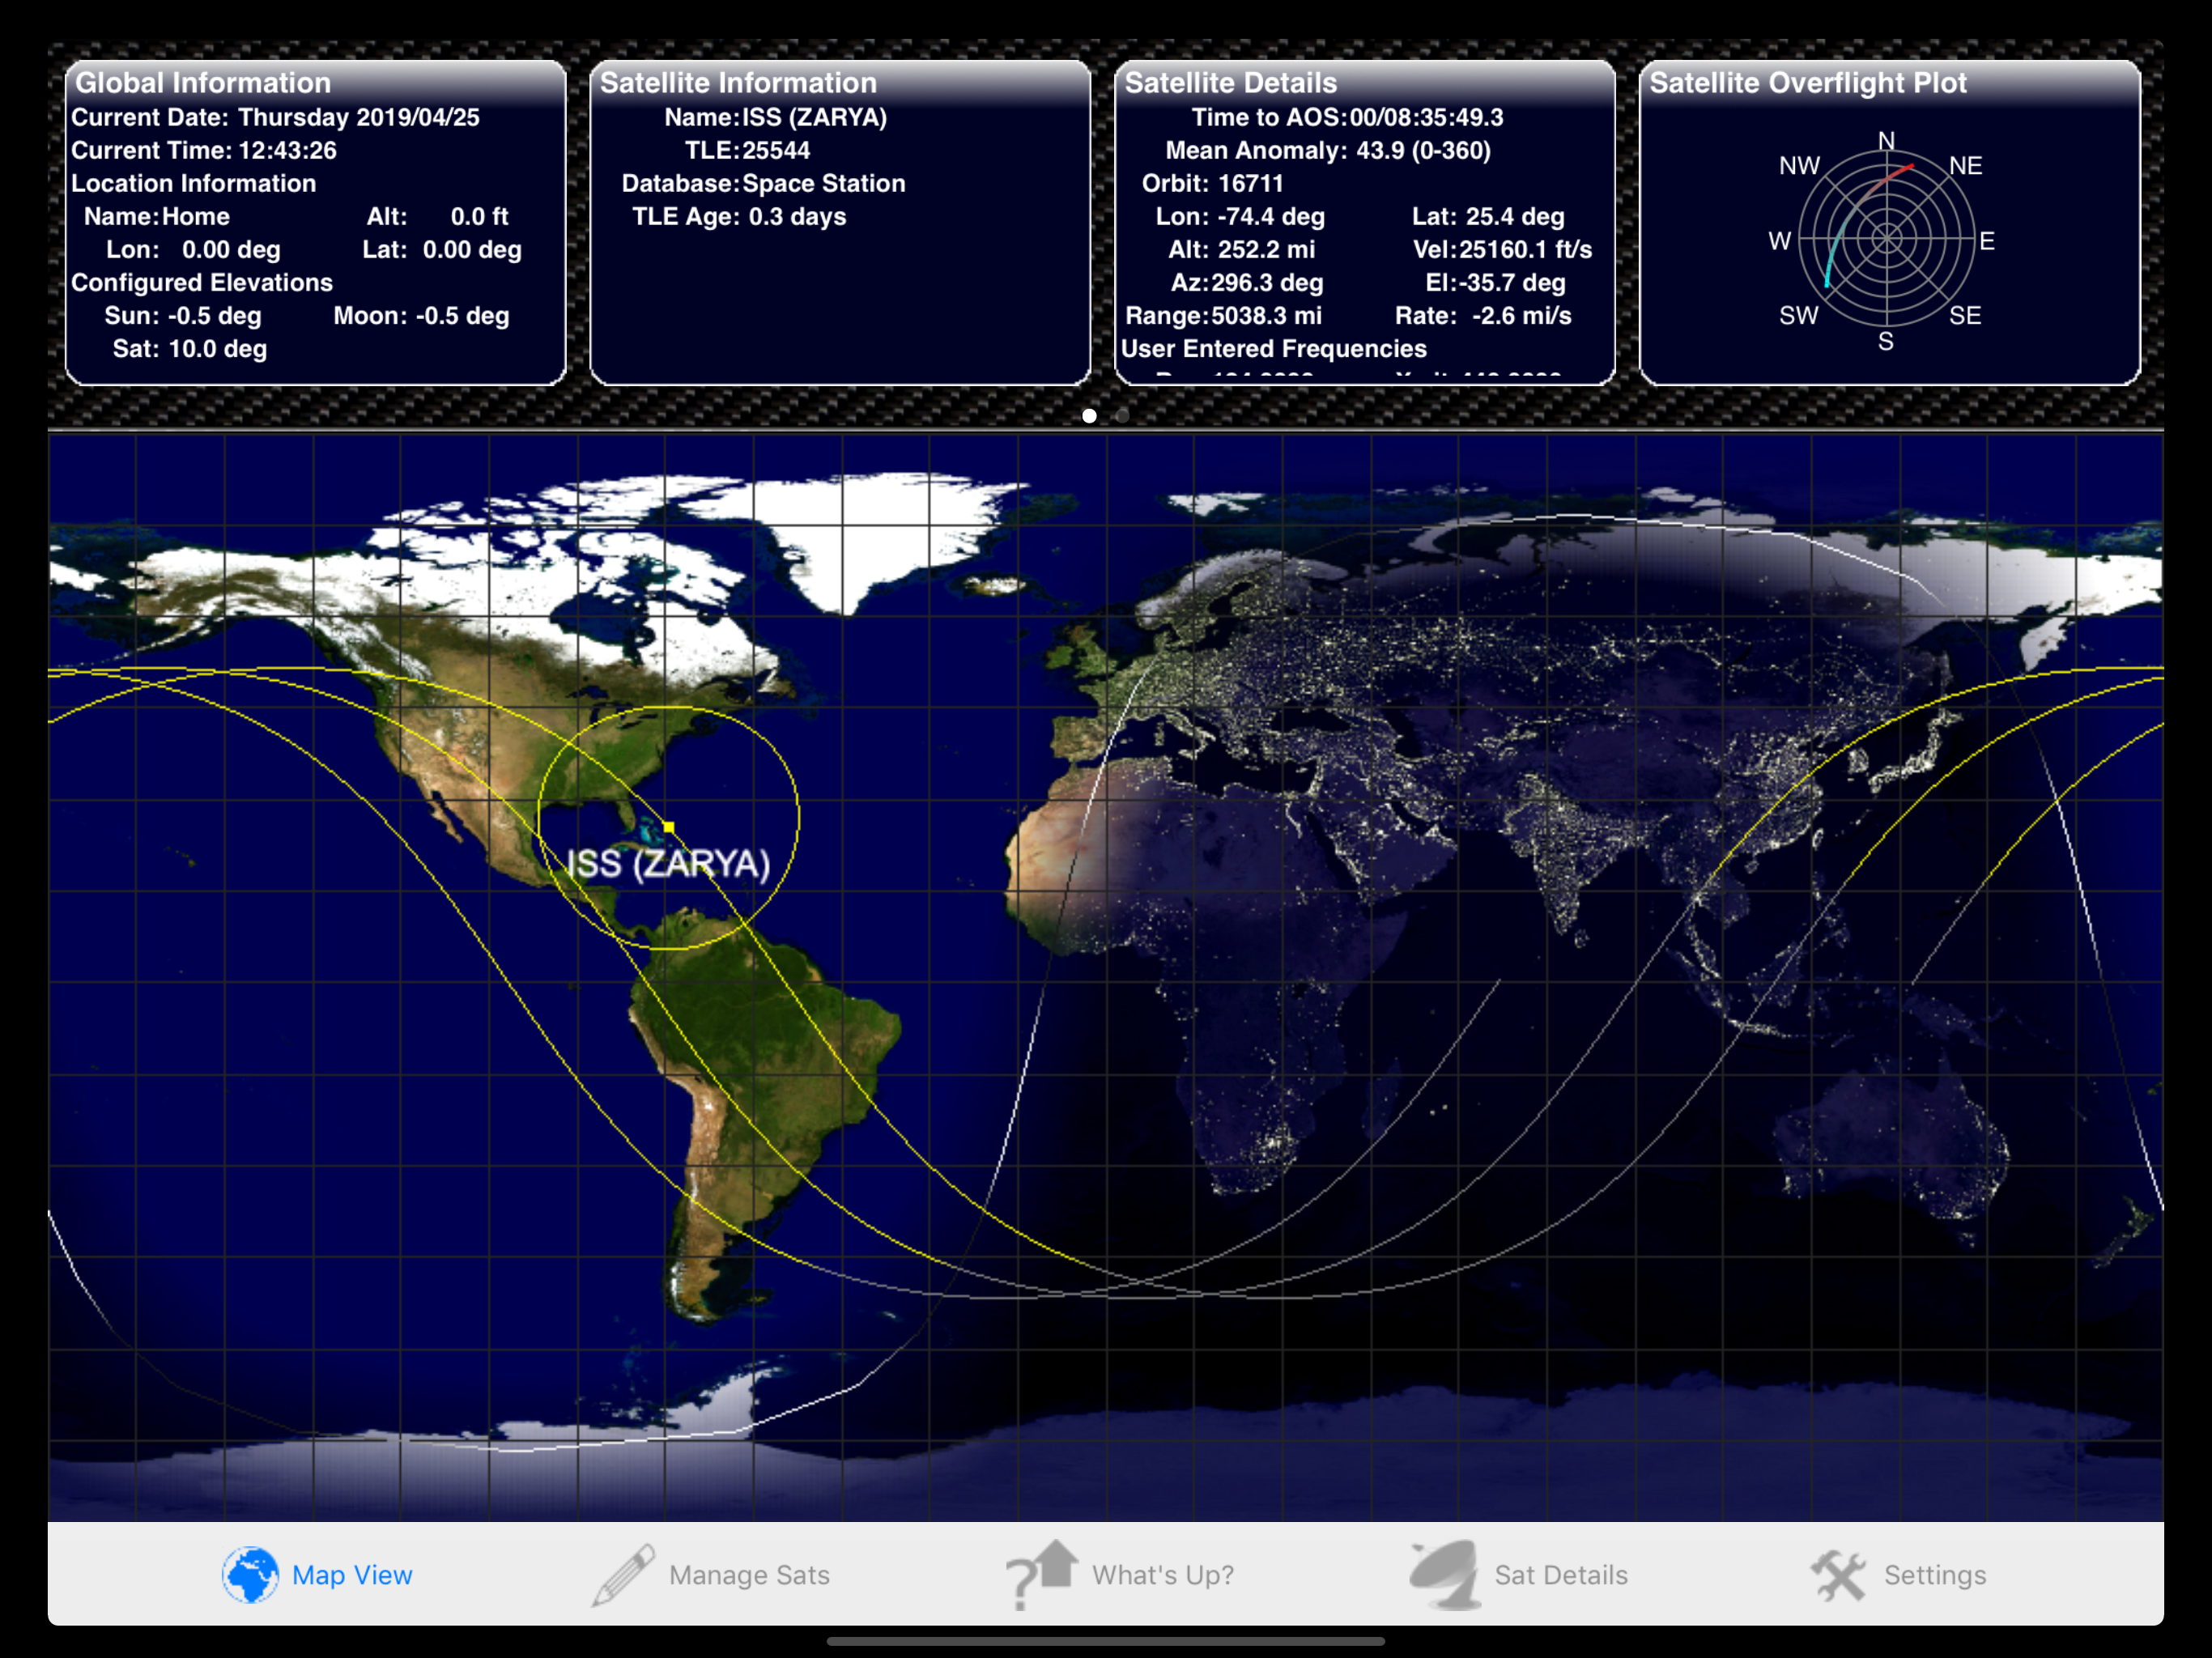Tap Vel:25160.1 ft/s value
Viewport: 2212px width, 1658px height.
(x=1502, y=249)
